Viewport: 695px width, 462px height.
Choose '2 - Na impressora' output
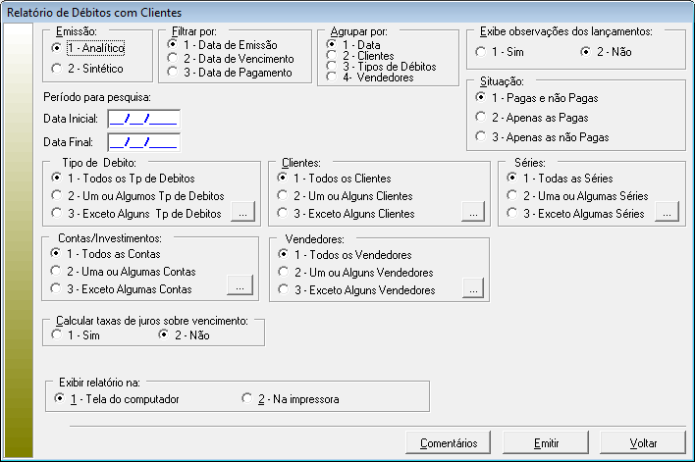(x=247, y=398)
